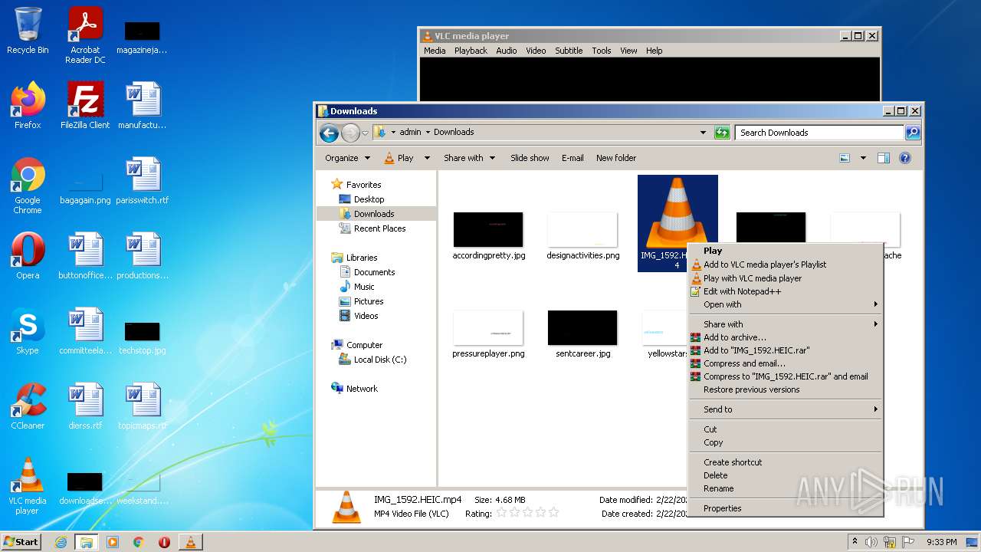This screenshot has height=552, width=981.
Task: Open recent pages dropdown next to Forward
Action: pyautogui.click(x=366, y=133)
